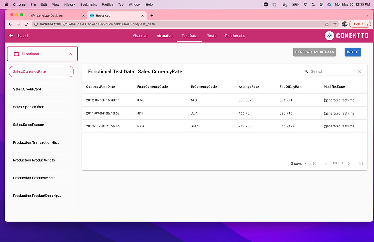The image size is (374, 242).
Task: Click cell 2012-05-13T16:48:11
Action: [x=102, y=100]
